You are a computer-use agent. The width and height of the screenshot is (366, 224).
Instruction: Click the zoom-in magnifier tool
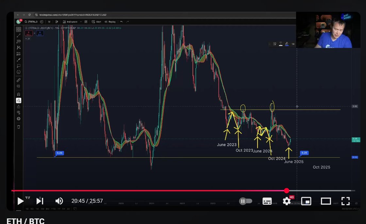tap(19, 86)
